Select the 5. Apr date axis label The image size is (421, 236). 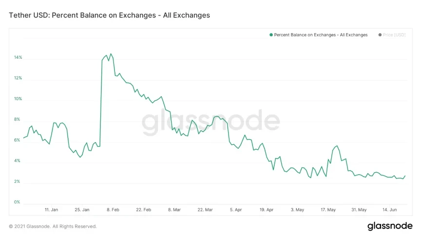pyautogui.click(x=236, y=210)
